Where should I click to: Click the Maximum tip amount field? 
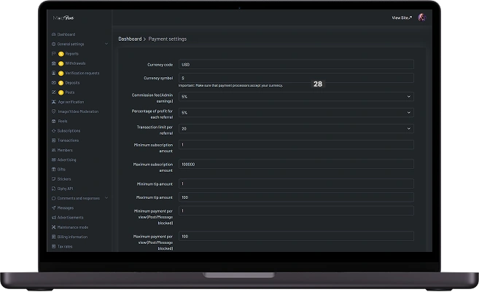pos(296,197)
